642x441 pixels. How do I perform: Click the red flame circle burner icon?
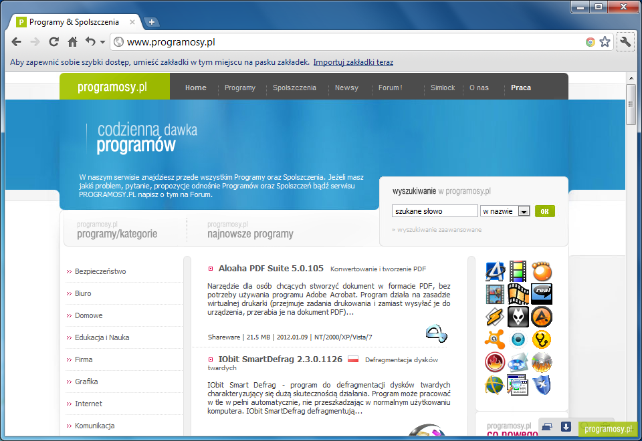click(x=495, y=362)
